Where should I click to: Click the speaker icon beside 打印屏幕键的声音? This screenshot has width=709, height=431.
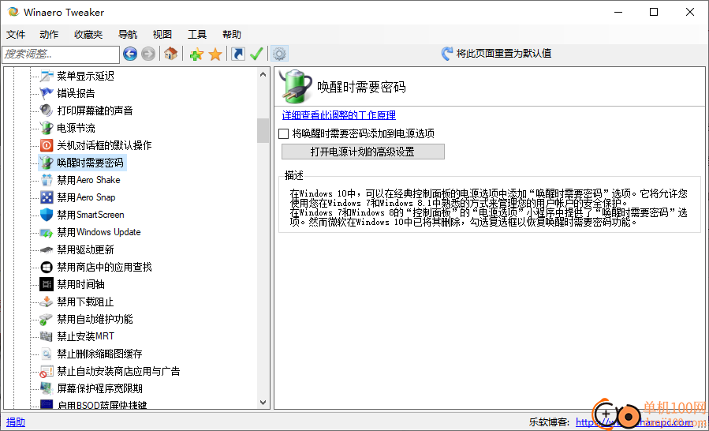[47, 111]
